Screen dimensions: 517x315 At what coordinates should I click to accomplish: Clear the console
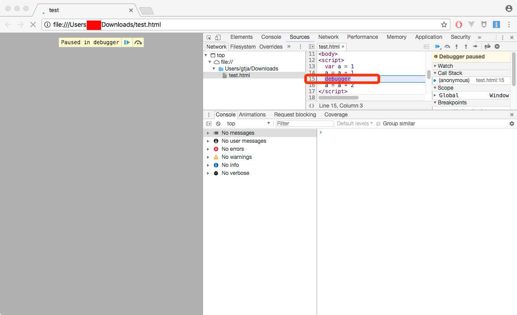click(x=218, y=124)
